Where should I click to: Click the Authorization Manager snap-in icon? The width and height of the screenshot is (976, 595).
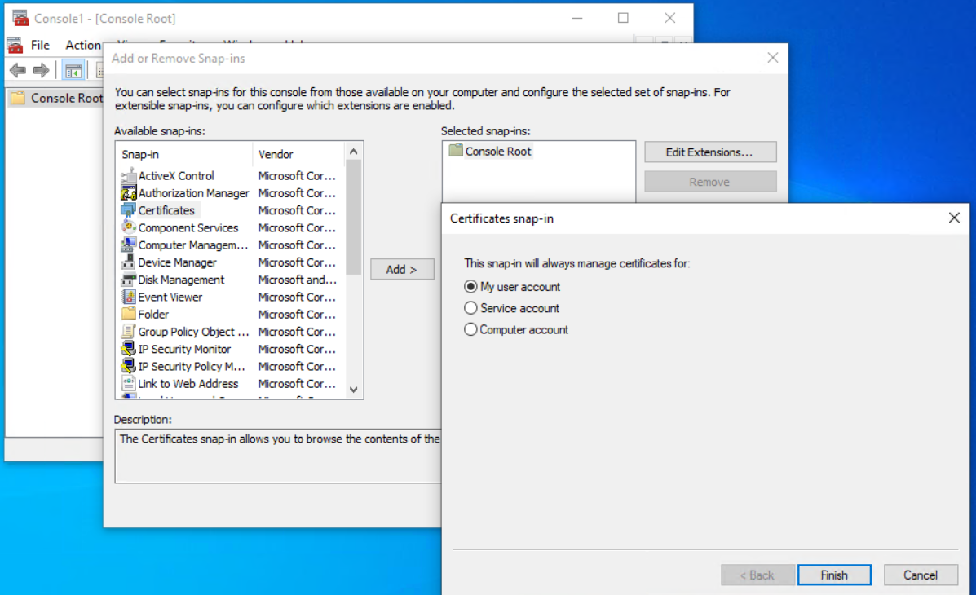tap(128, 193)
